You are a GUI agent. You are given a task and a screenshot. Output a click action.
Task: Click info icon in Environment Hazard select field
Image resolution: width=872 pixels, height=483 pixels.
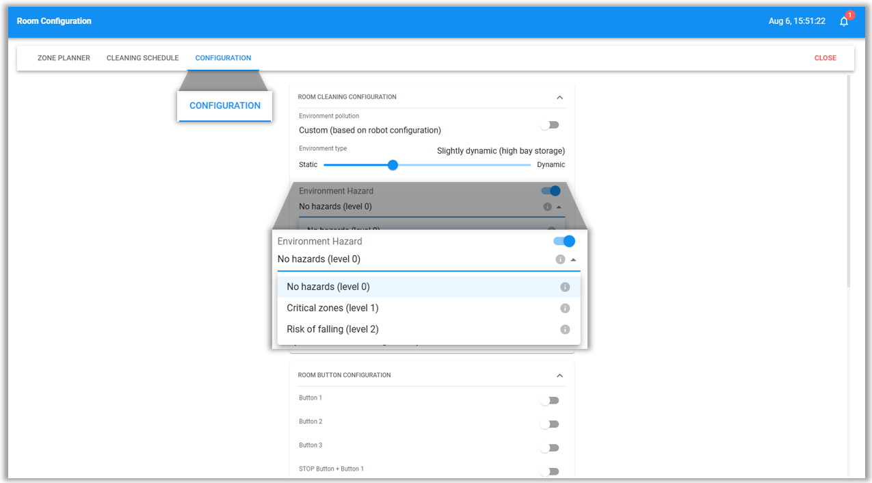tap(560, 259)
